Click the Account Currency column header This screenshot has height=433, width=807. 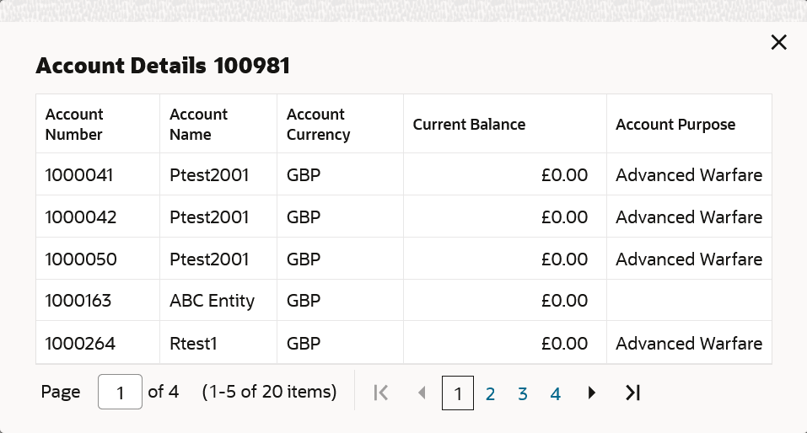(318, 125)
